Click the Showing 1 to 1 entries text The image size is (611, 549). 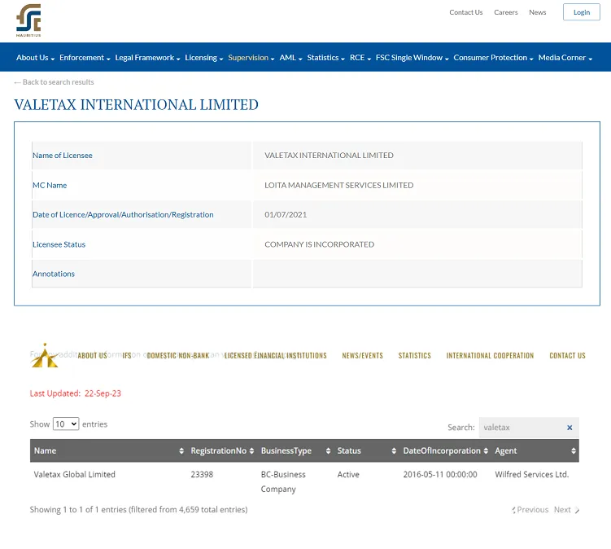click(x=138, y=510)
